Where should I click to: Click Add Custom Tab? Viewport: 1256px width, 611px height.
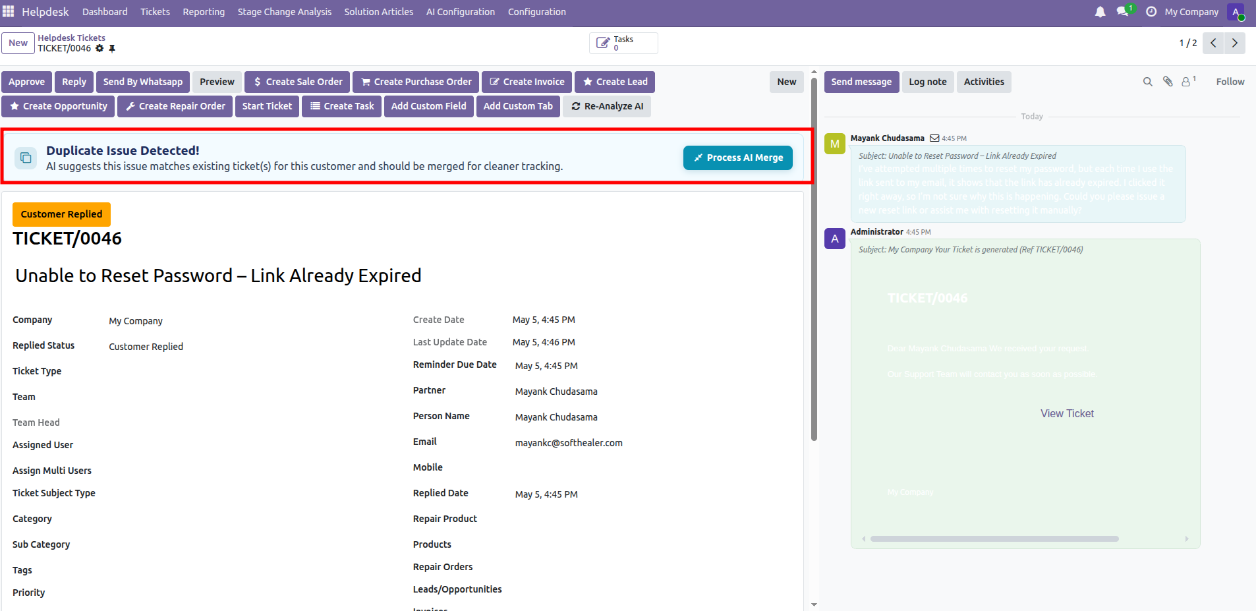[x=518, y=106]
